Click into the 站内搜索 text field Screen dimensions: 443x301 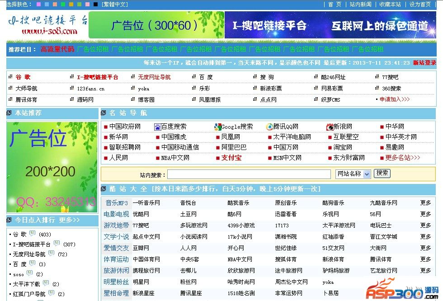click(249, 174)
